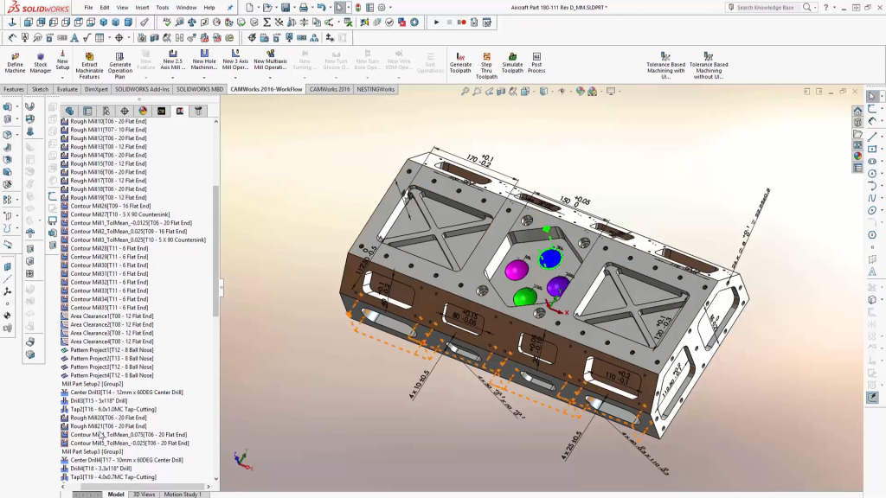
Task: Pin the menu bar with the pushpin
Action: click(230, 7)
